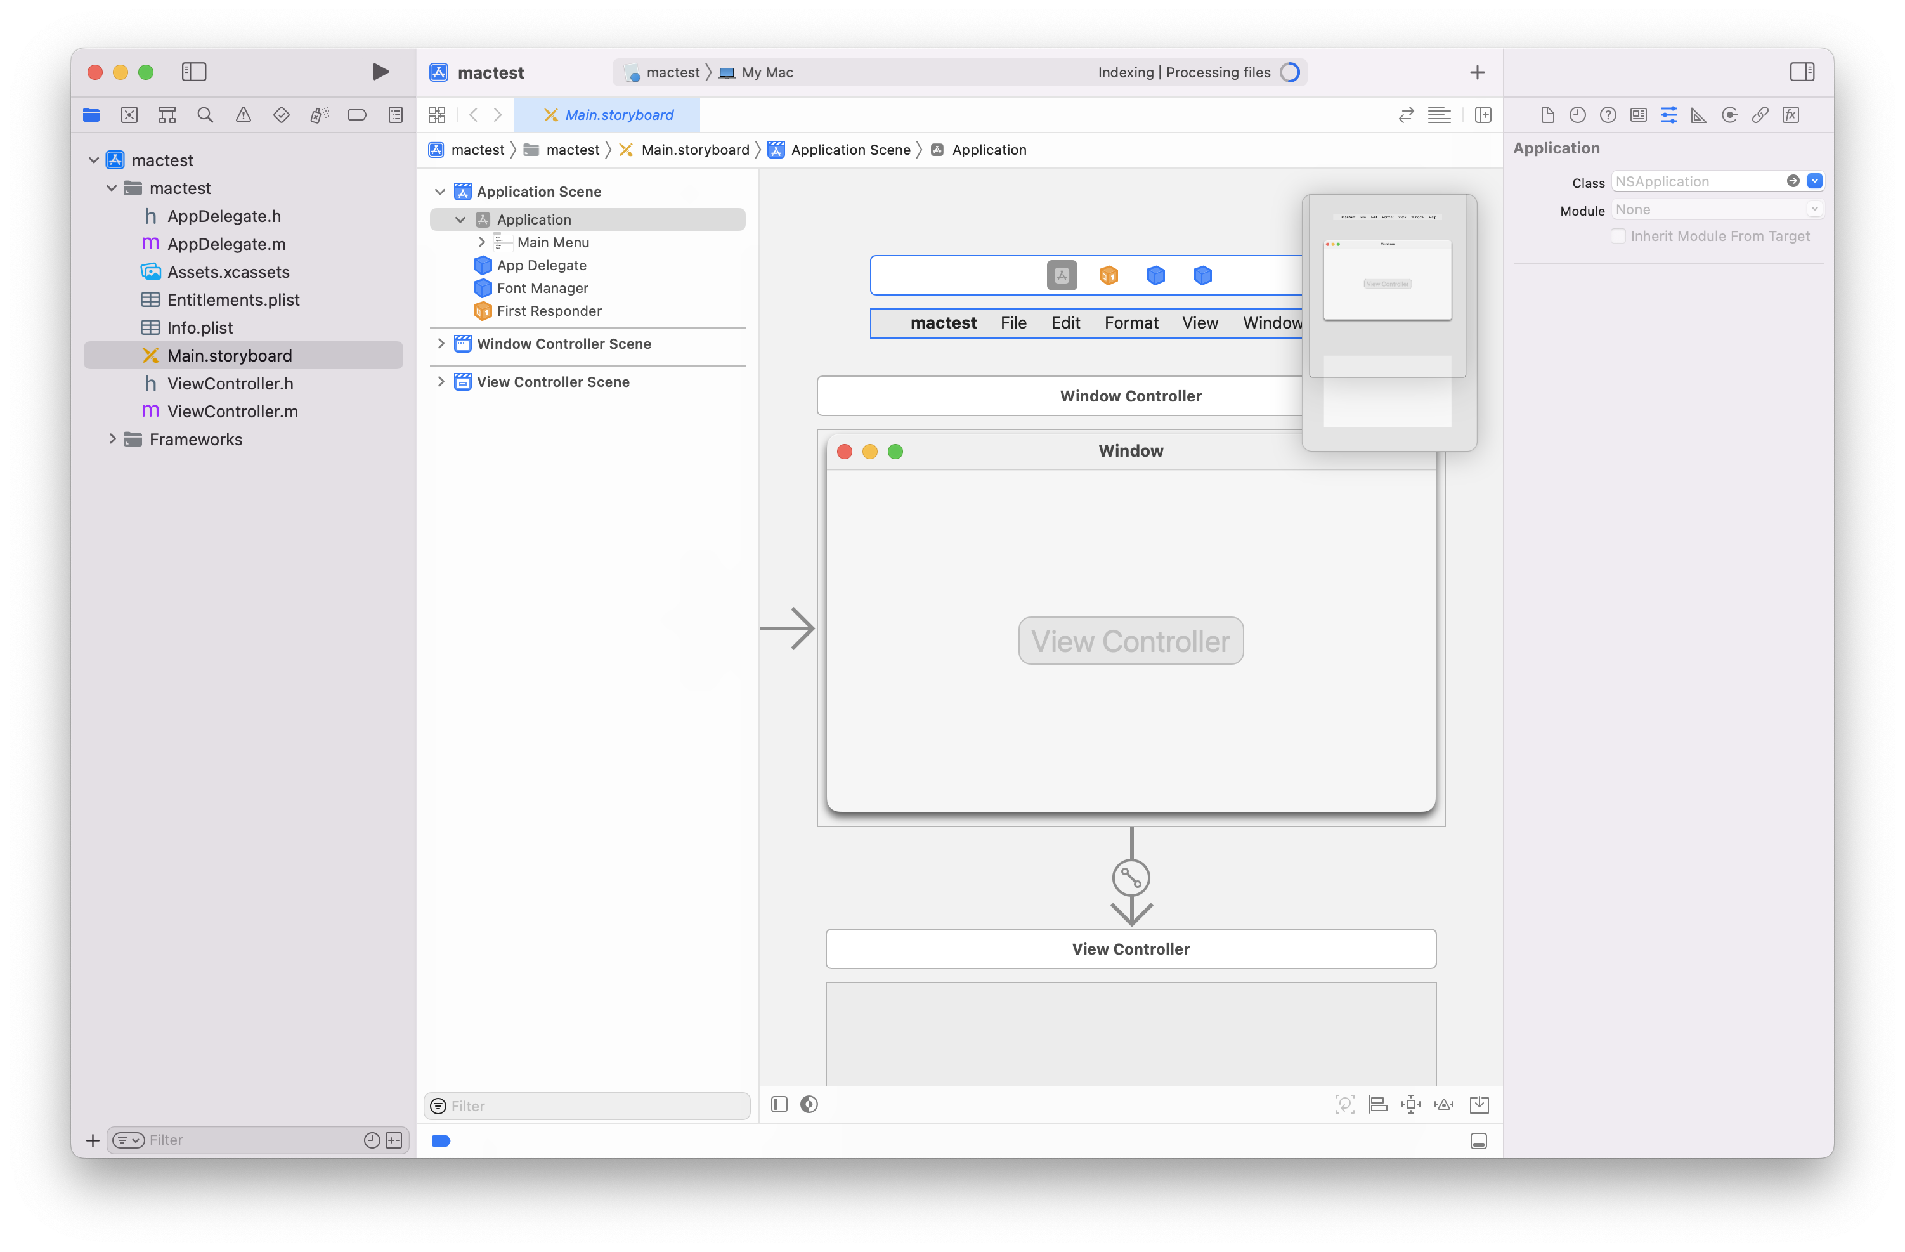The image size is (1905, 1252).
Task: Expand the Window Controller Scene
Action: [441, 343]
